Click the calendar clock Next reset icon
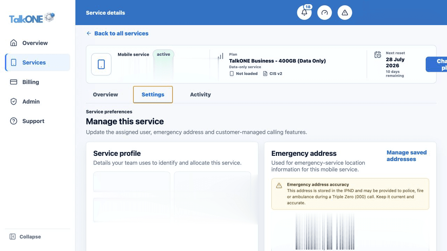Screen dimensions: 447x251 [378, 55]
